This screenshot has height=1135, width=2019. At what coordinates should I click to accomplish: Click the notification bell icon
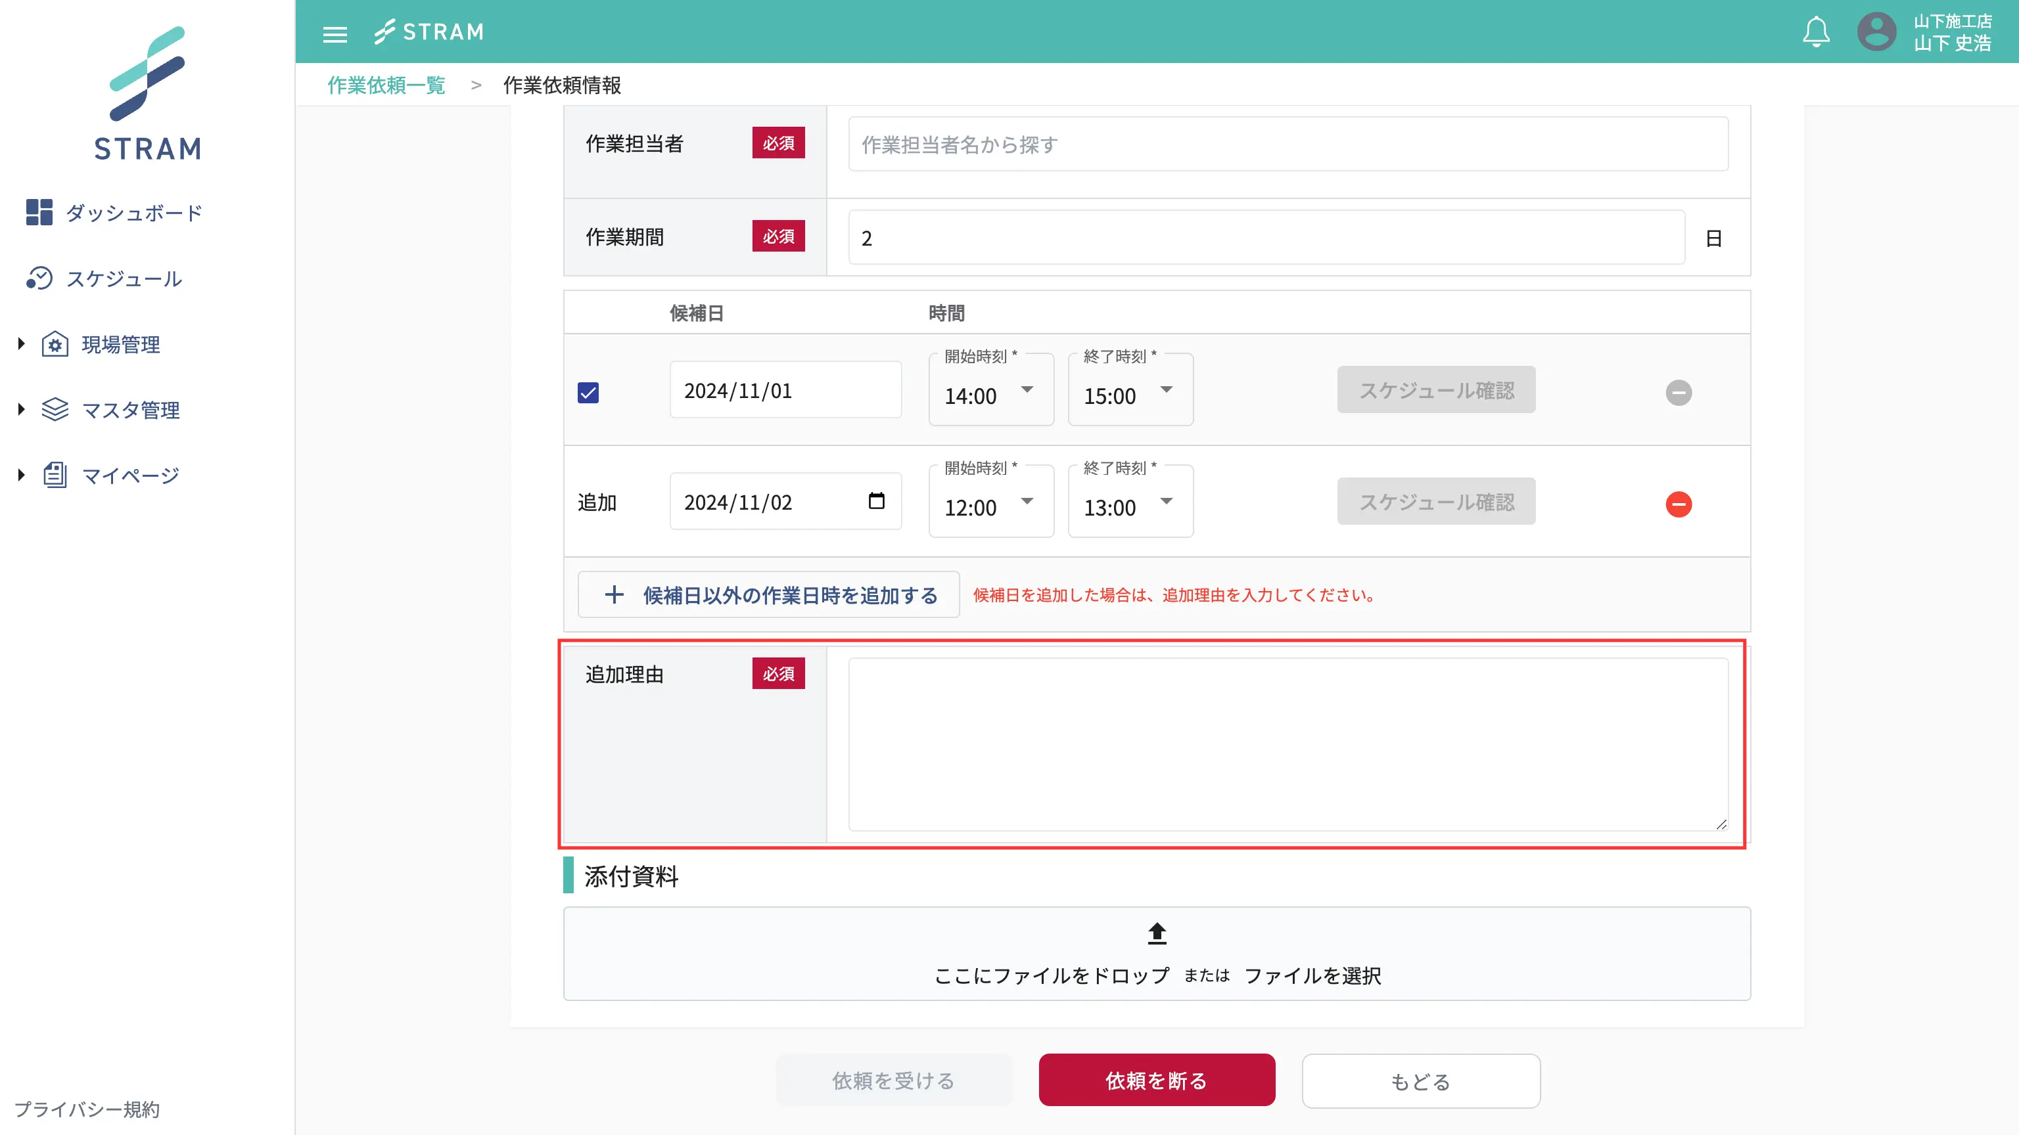click(x=1816, y=32)
